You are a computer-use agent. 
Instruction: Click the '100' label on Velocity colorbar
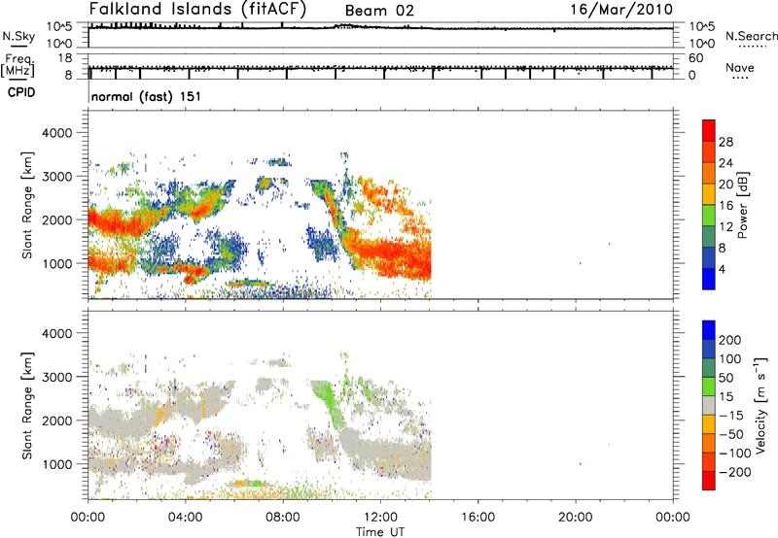click(x=730, y=358)
